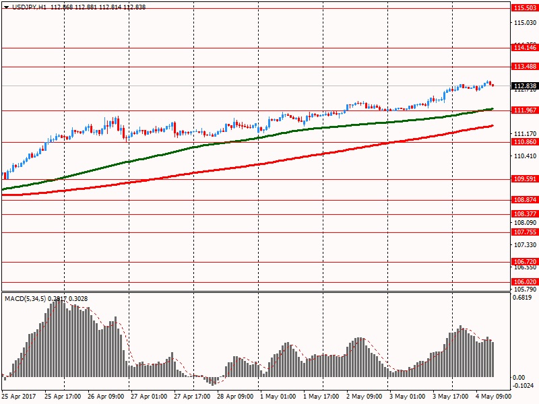539x404 pixels.
Task: Click the 110.860 red level label
Action: click(x=524, y=142)
